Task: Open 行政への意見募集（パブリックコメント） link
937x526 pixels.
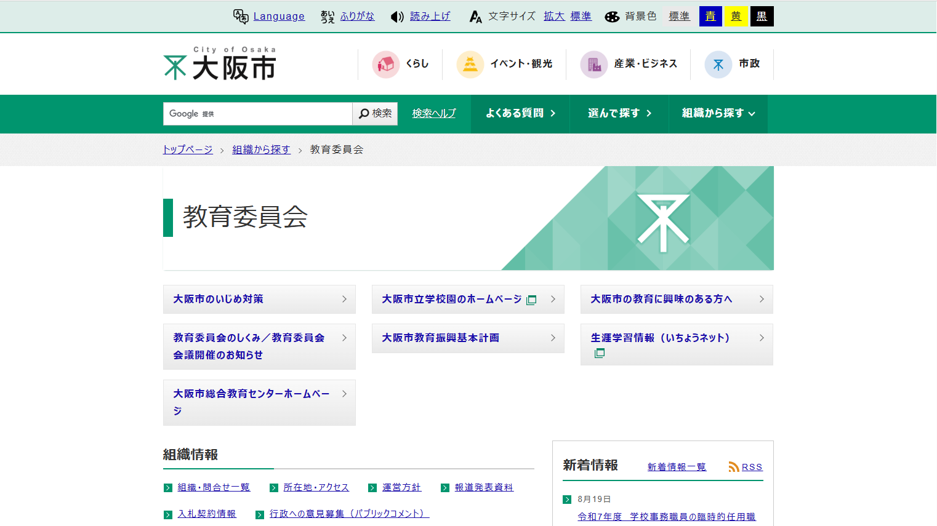Action: (x=349, y=514)
